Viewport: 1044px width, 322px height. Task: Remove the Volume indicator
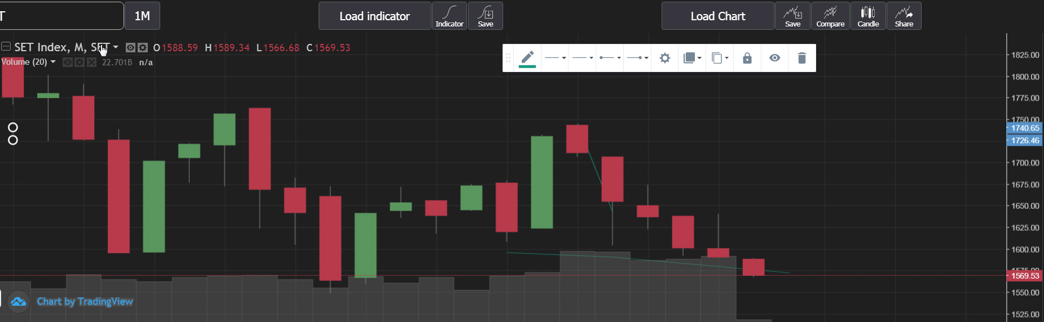click(x=91, y=62)
